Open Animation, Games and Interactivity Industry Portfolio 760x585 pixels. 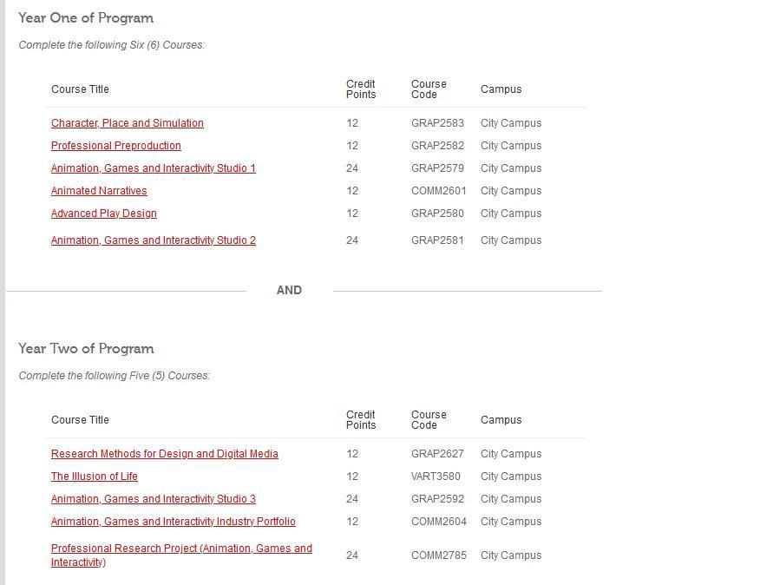pyautogui.click(x=173, y=522)
